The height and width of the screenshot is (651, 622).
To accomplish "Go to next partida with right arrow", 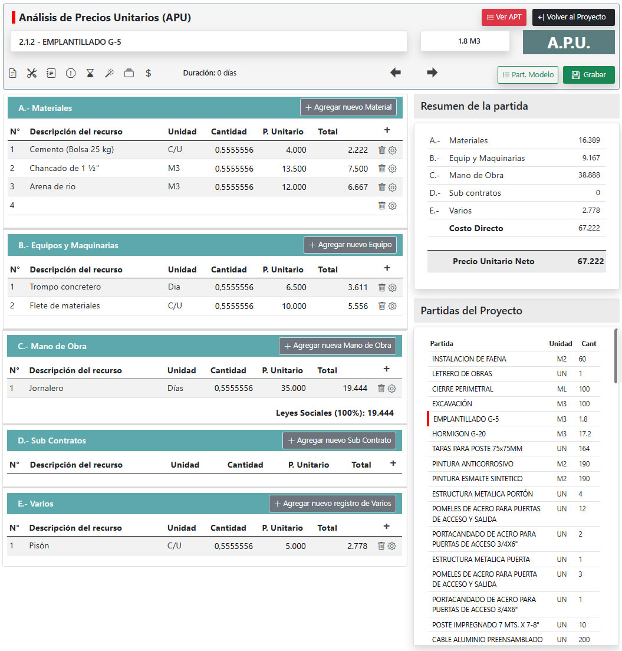I will pos(432,73).
